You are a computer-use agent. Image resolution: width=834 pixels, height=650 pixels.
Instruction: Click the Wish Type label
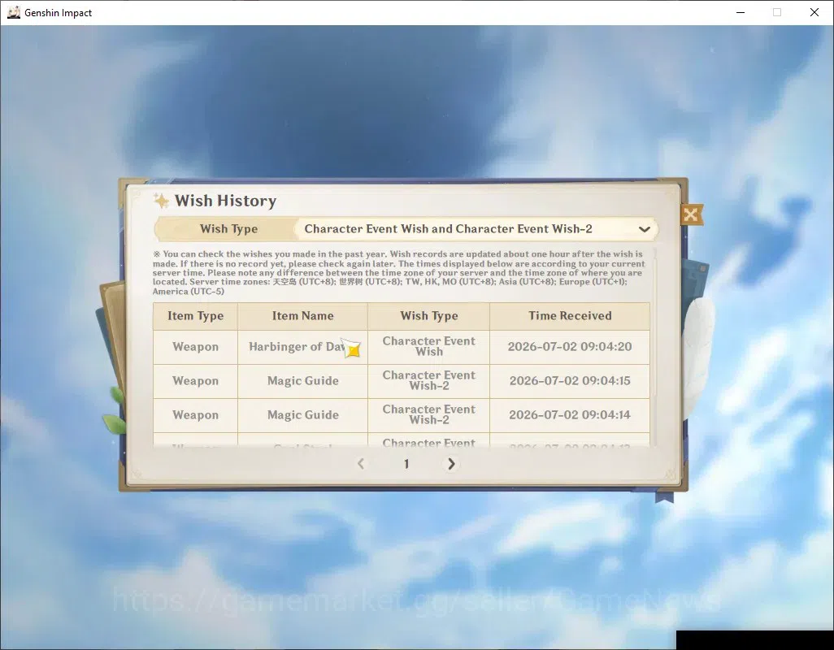tap(228, 229)
